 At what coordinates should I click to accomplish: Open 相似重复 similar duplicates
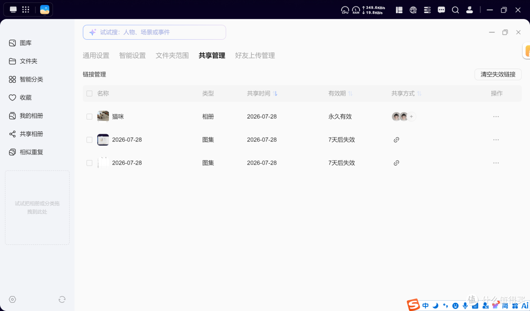[26, 152]
